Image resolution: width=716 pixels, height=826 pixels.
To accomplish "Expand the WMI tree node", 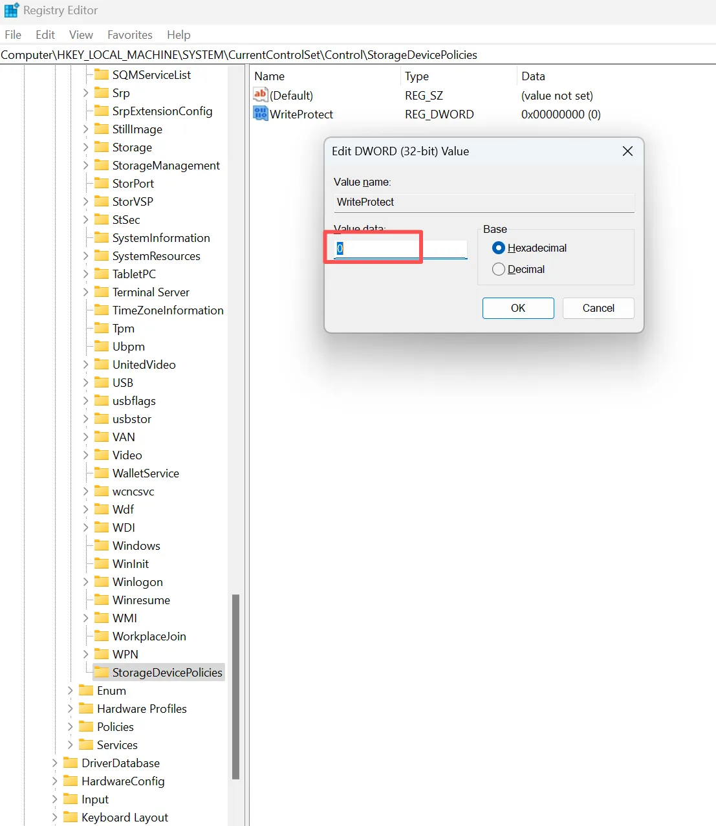I will click(x=85, y=618).
